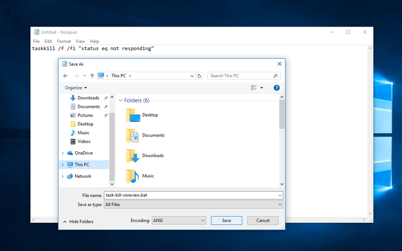402x251 pixels.
Task: Open Notepad Help menu
Action: (94, 41)
